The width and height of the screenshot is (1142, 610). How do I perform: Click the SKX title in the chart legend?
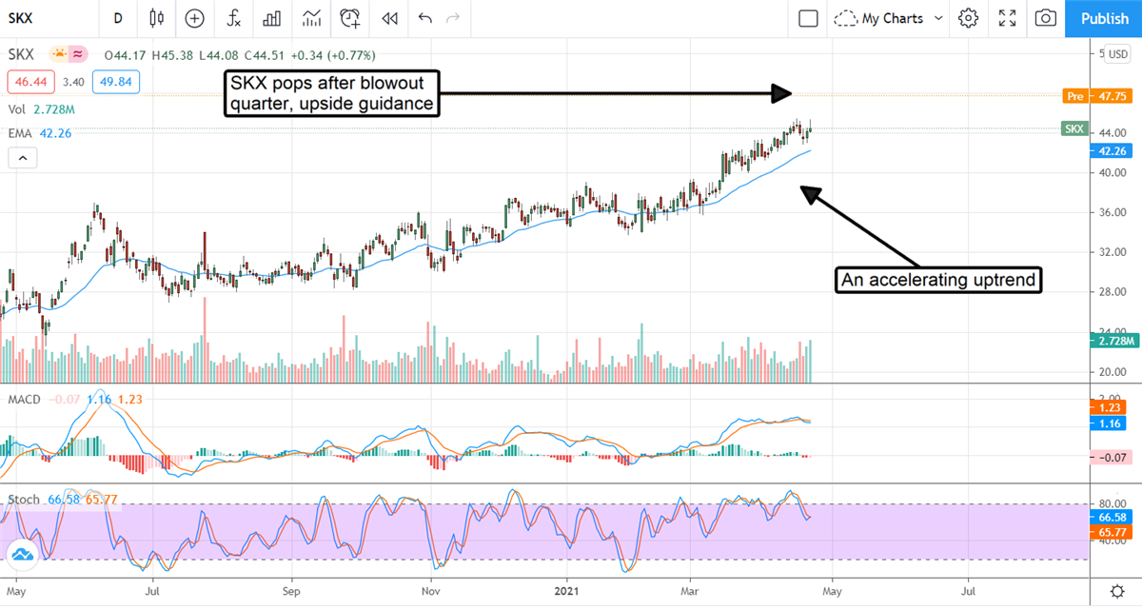(x=21, y=55)
